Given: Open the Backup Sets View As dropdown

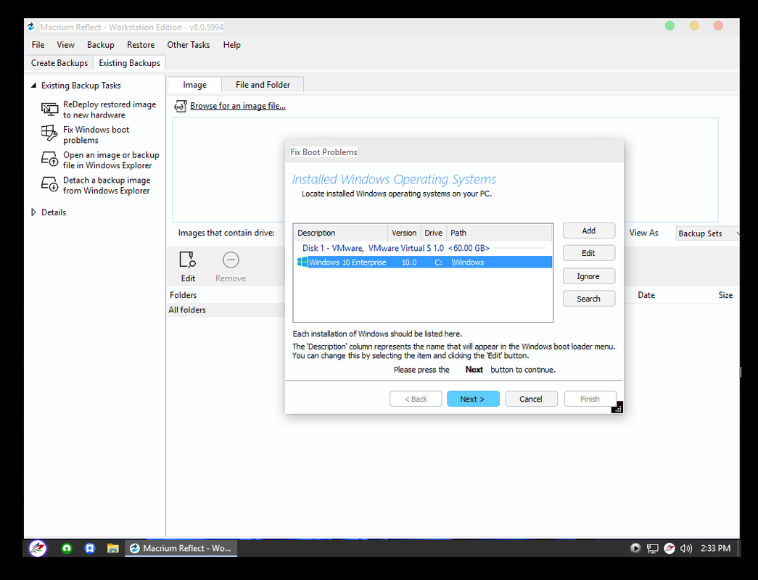Looking at the screenshot, I should tap(708, 233).
